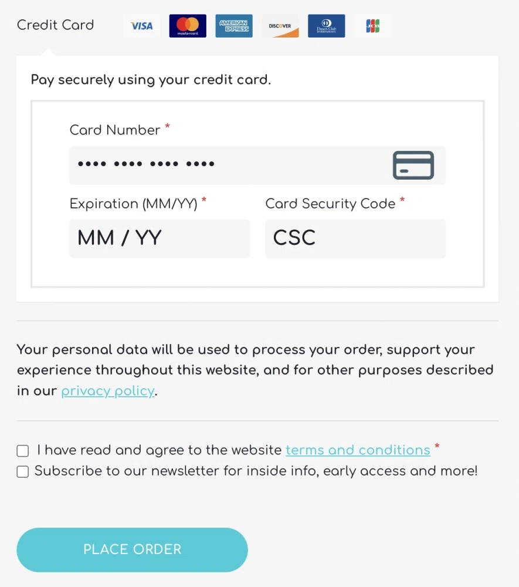Agree to the website terms and conditions checkbox

tap(23, 451)
